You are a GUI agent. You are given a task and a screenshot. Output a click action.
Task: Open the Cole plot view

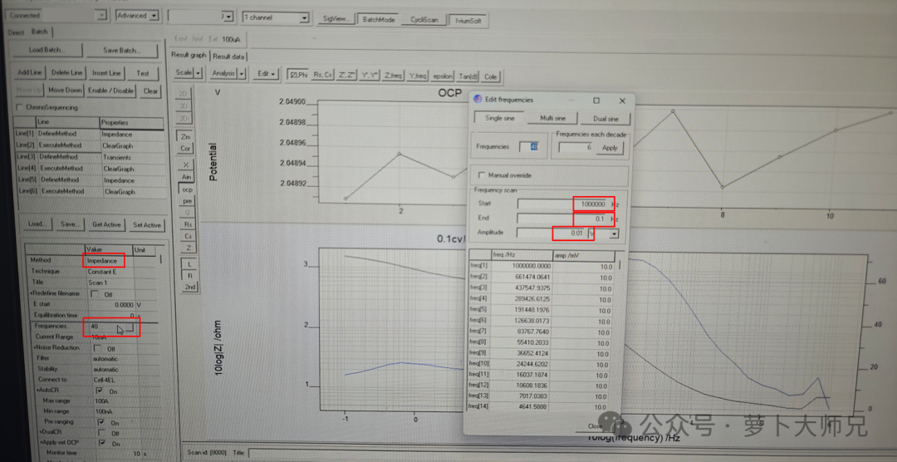pyautogui.click(x=490, y=76)
